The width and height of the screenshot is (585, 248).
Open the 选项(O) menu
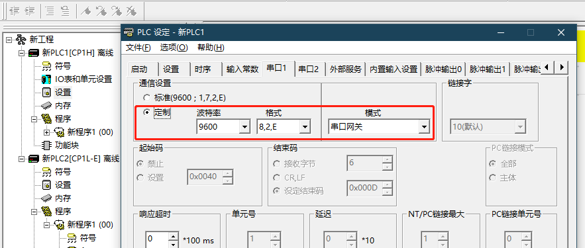pyautogui.click(x=174, y=48)
